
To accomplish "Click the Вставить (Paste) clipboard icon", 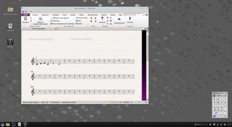I will pos(26,19).
